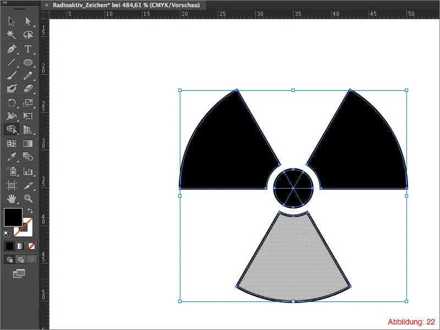Reset to default fill and stroke
Viewport: 440px width, 330px height.
[7, 233]
